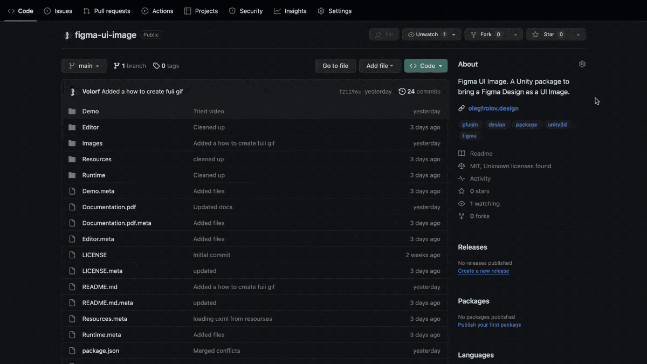Open the Runtime.meta file
The width and height of the screenshot is (647, 364).
[x=101, y=335]
